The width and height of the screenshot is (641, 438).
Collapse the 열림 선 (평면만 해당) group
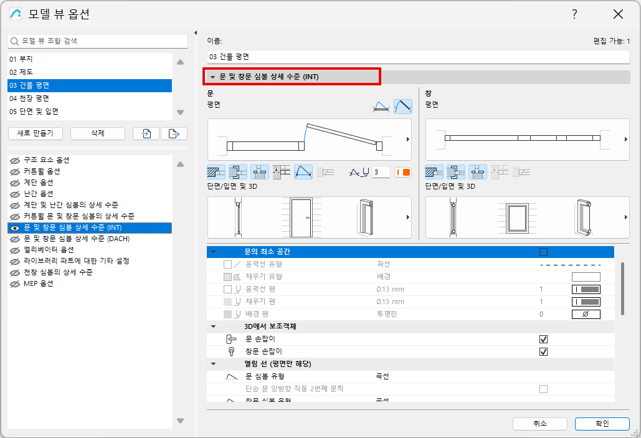213,364
